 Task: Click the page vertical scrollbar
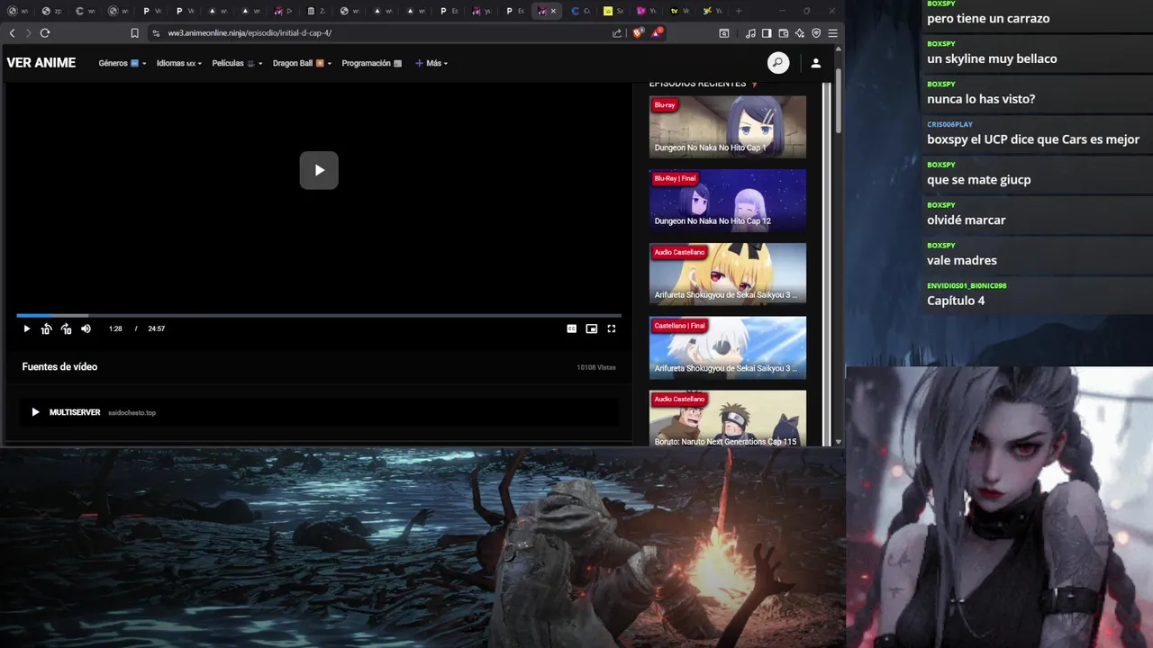point(839,99)
